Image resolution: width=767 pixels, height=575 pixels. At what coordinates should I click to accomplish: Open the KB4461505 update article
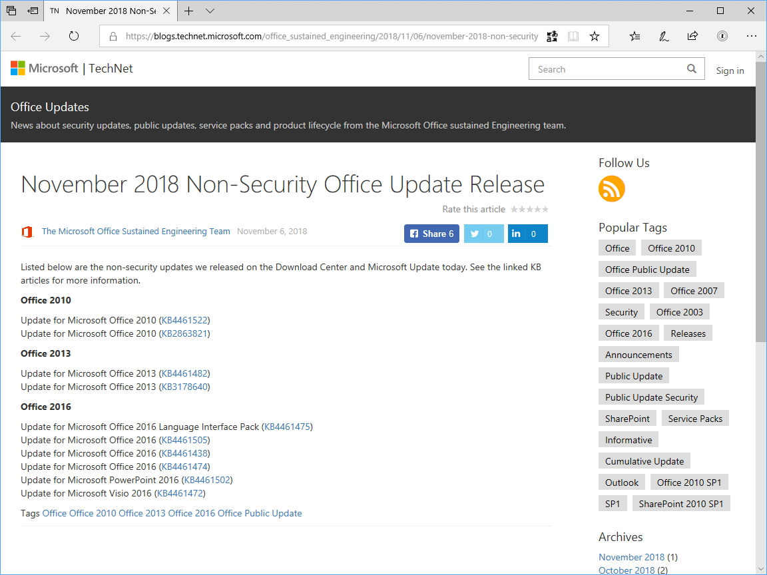pos(184,440)
